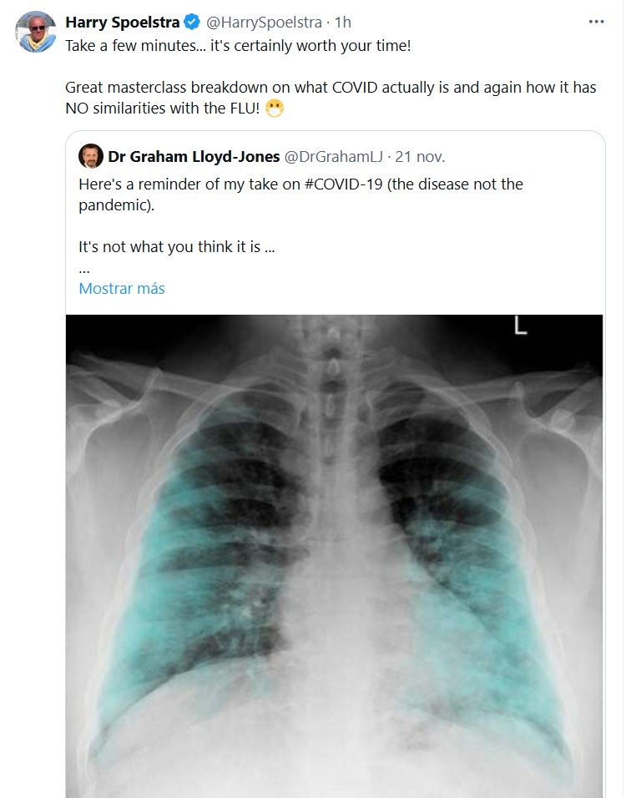This screenshot has width=626, height=798.
Task: Click the Dr Graham Lloyd-Jones name
Action: (x=193, y=156)
